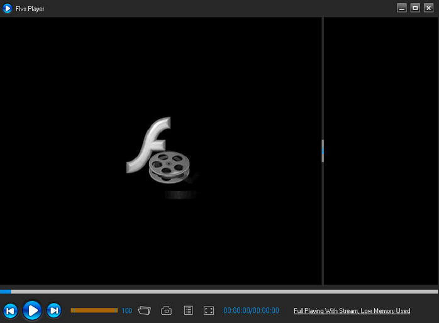This screenshot has width=439, height=323.
Task: Enter fullscreen mode
Action: coord(209,310)
